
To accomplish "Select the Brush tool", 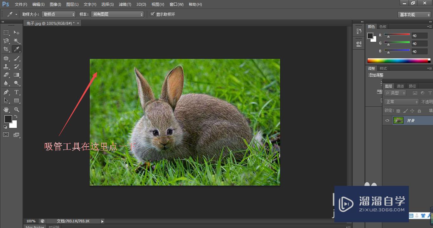I will [x=16, y=58].
